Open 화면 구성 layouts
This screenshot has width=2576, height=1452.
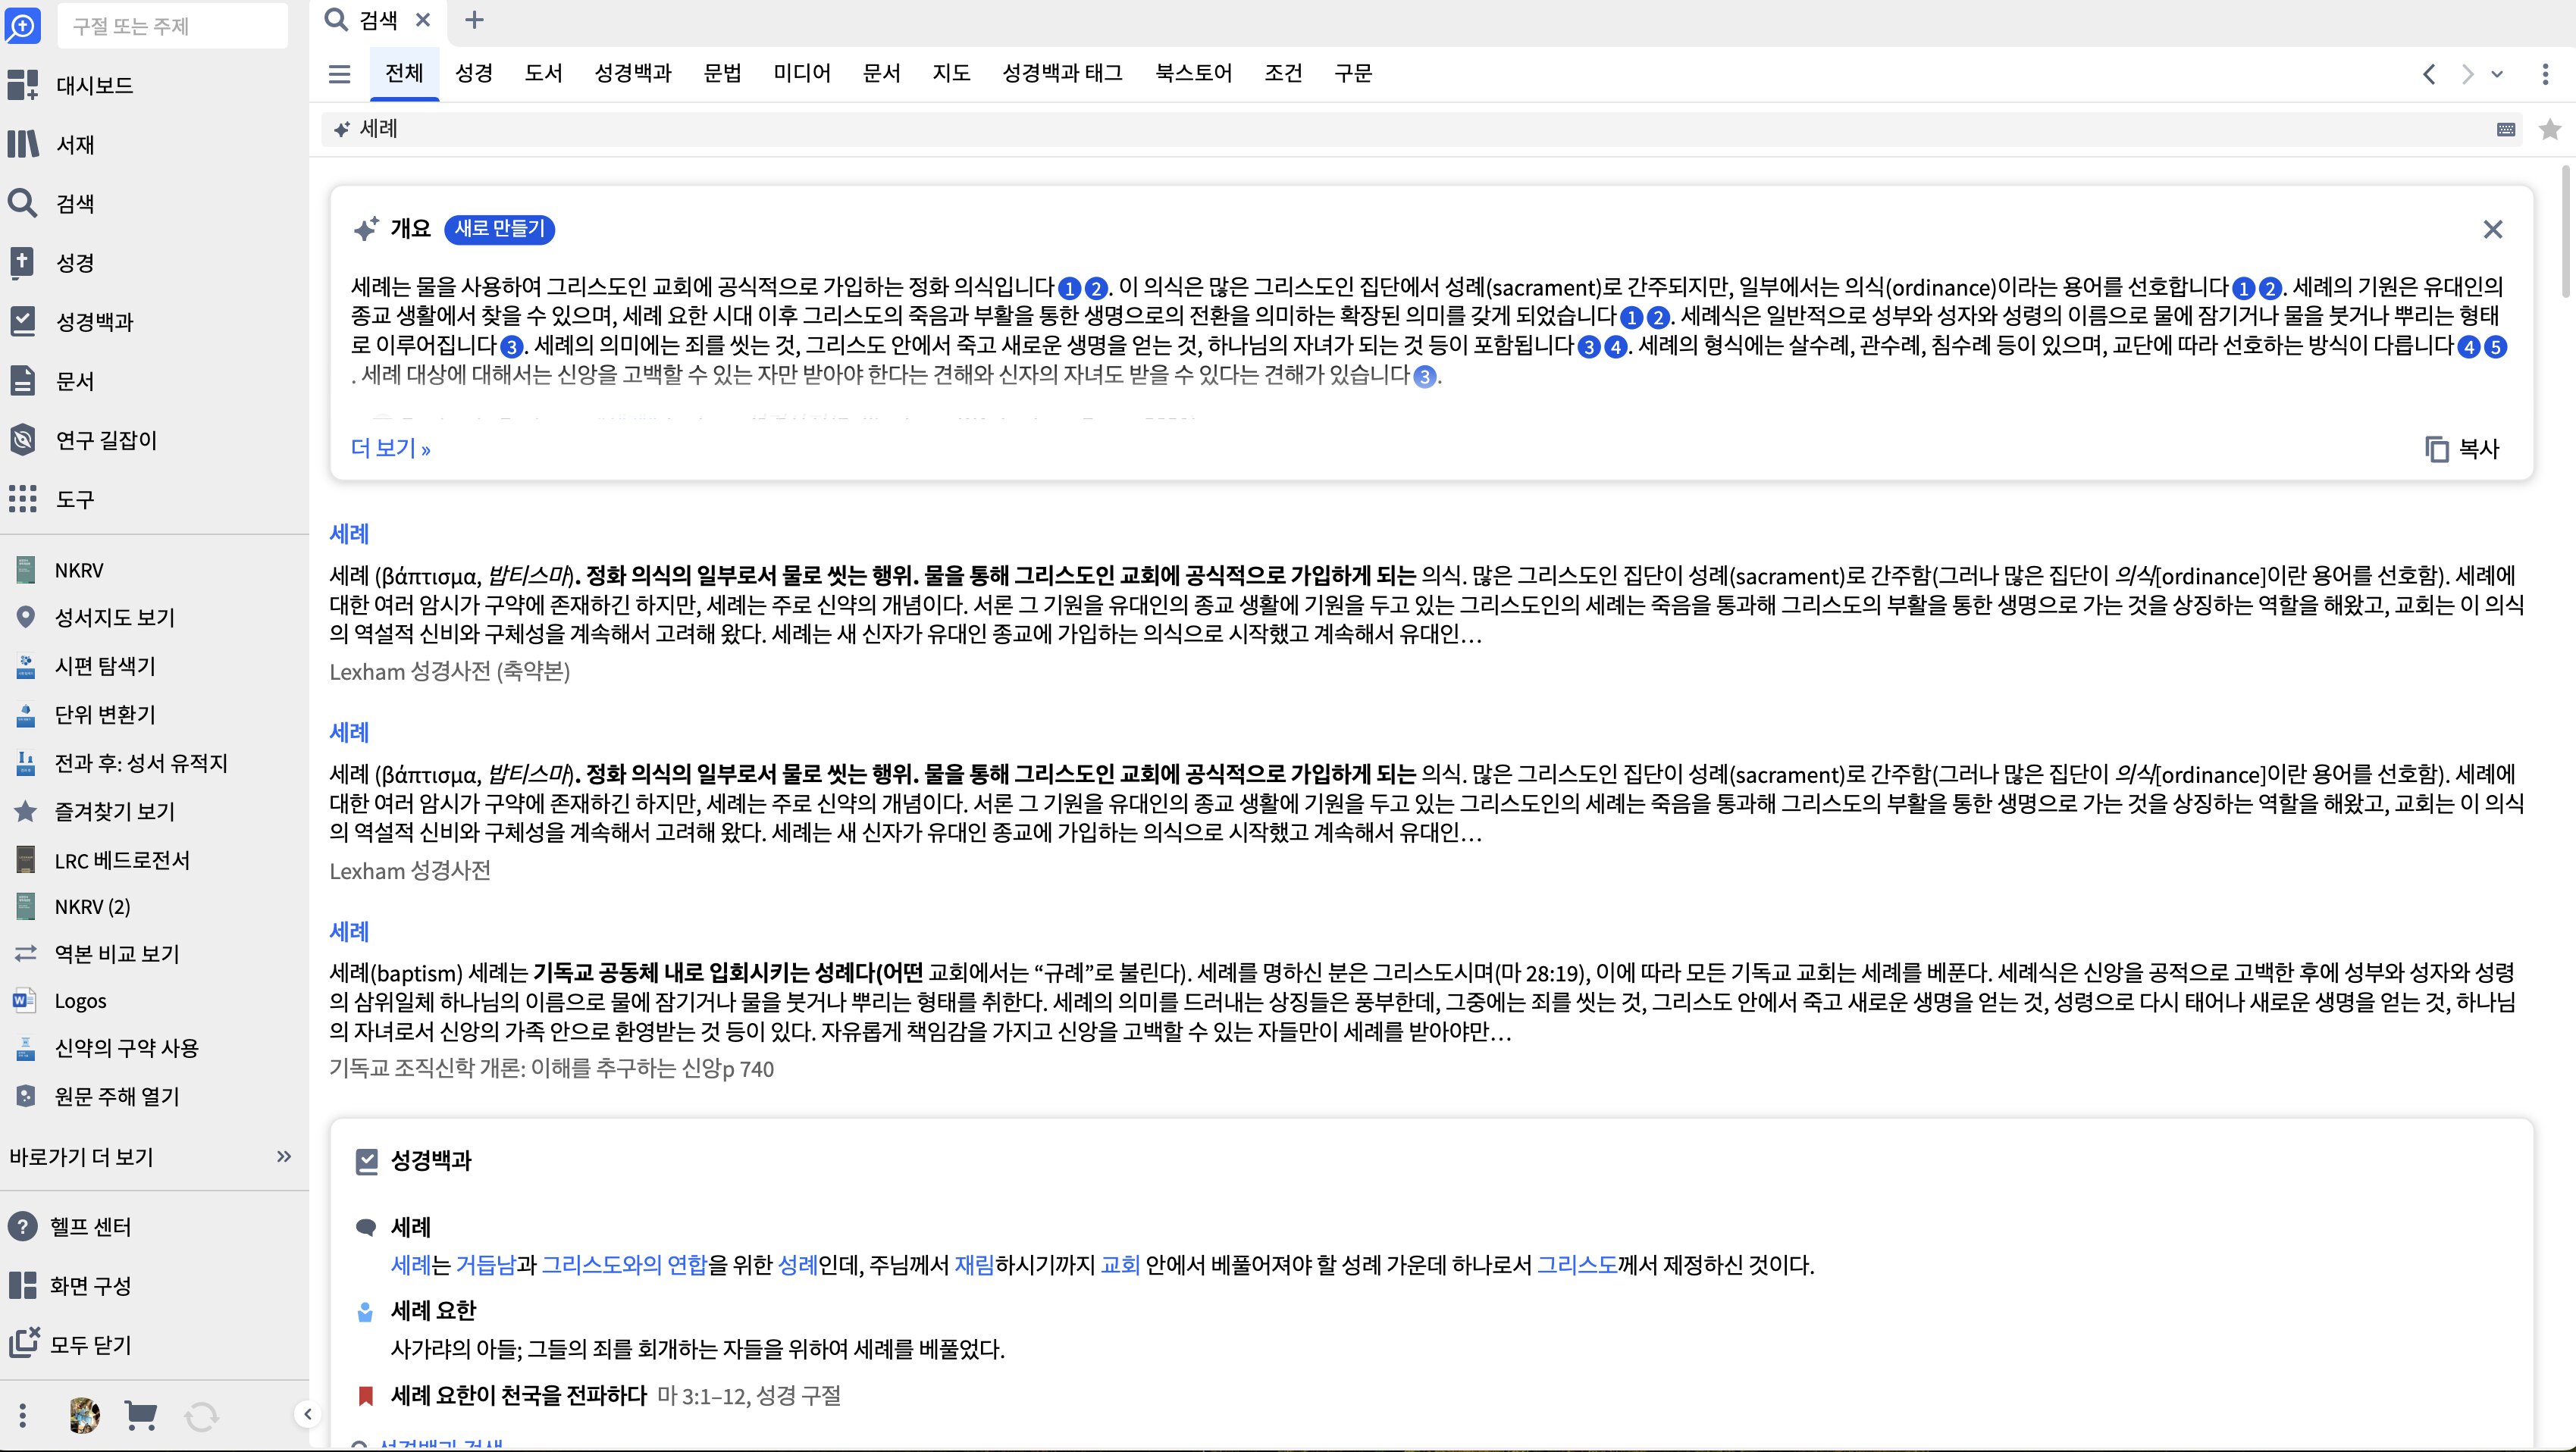[70, 1285]
